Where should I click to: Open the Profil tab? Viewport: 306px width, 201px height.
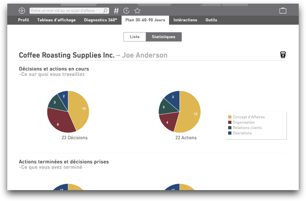23,20
